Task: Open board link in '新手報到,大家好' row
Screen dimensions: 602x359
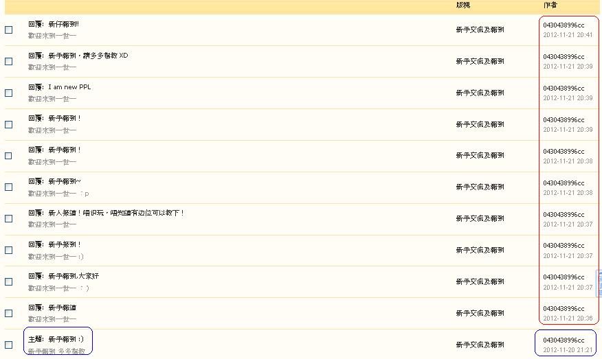Action: pyautogui.click(x=480, y=281)
